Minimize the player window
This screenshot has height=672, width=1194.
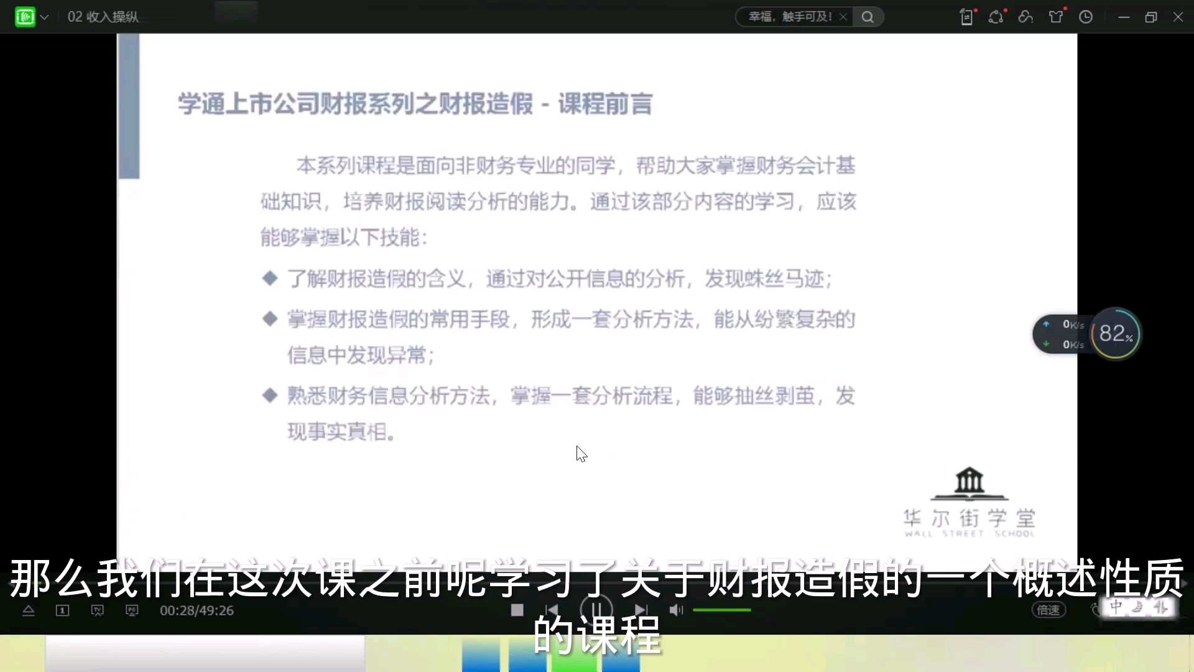pos(1124,17)
